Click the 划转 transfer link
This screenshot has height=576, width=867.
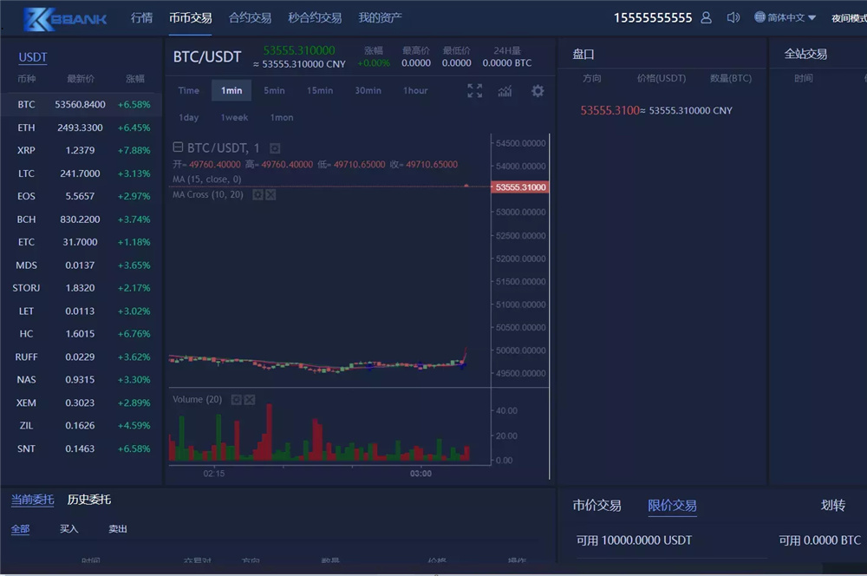pyautogui.click(x=833, y=506)
